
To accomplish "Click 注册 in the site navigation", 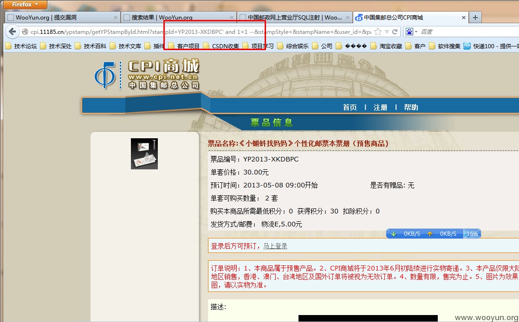I will tap(380, 107).
